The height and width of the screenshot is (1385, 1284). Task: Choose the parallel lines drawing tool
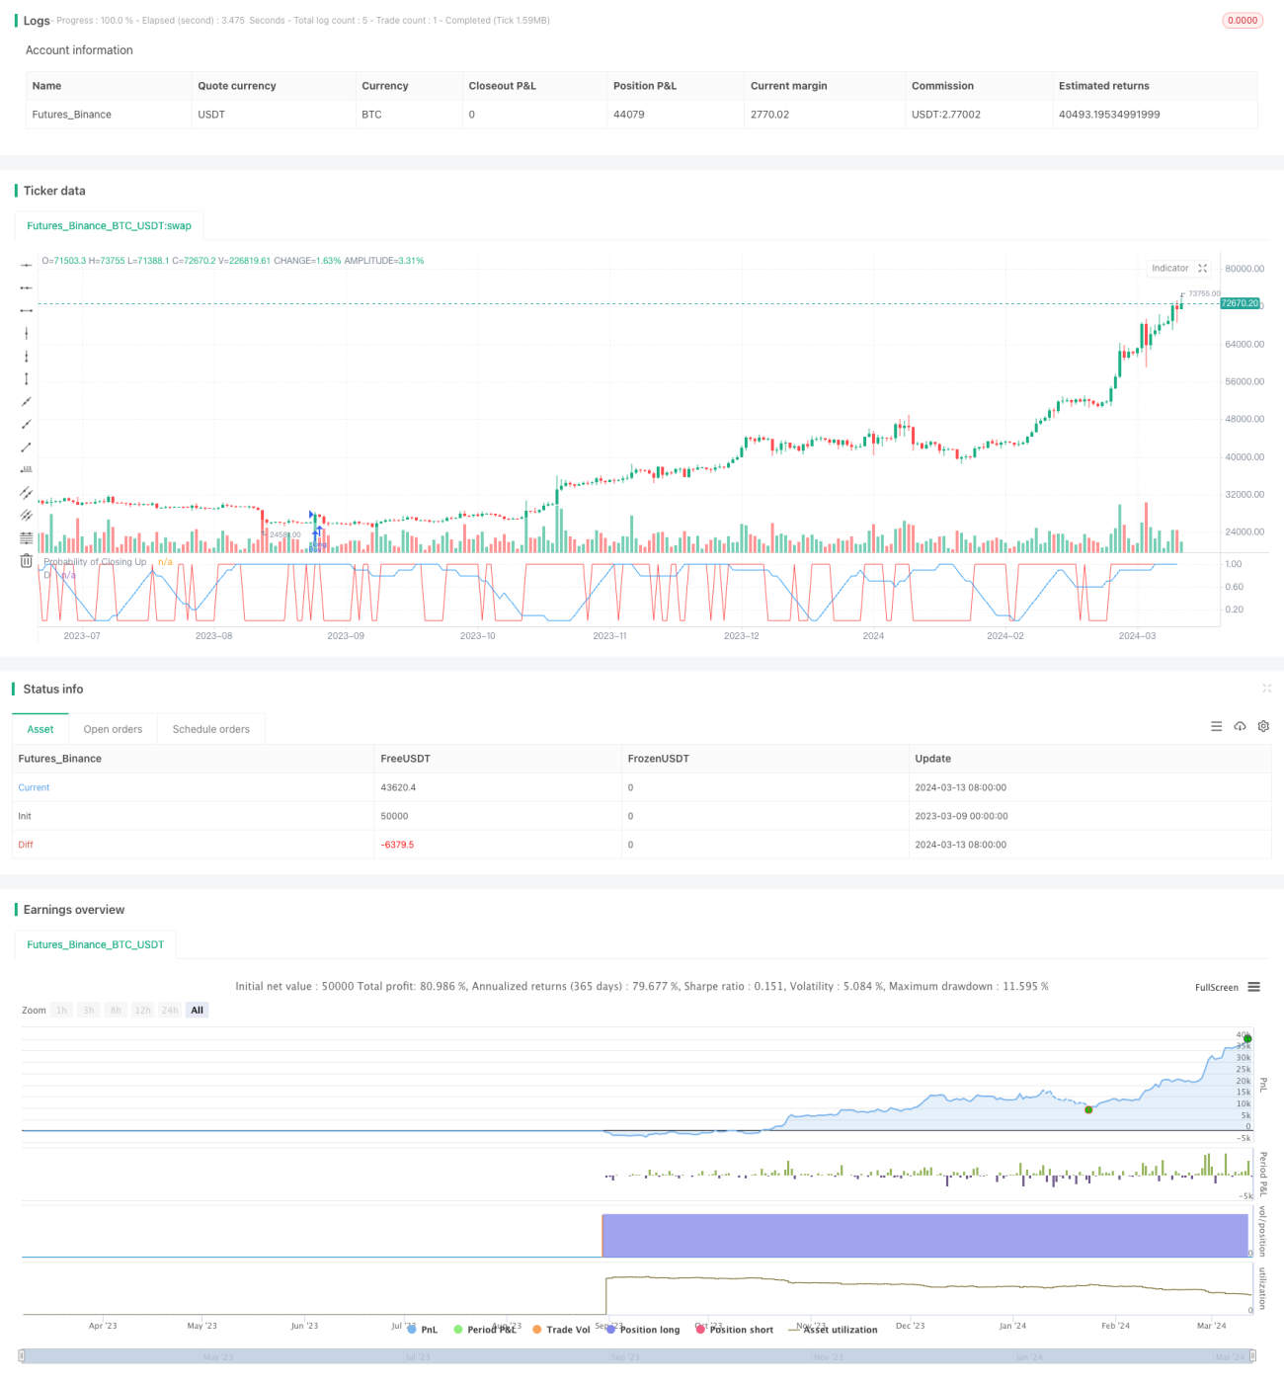pyautogui.click(x=27, y=492)
